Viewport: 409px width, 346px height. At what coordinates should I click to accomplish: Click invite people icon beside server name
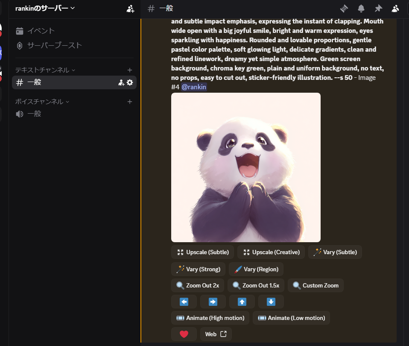(x=130, y=9)
